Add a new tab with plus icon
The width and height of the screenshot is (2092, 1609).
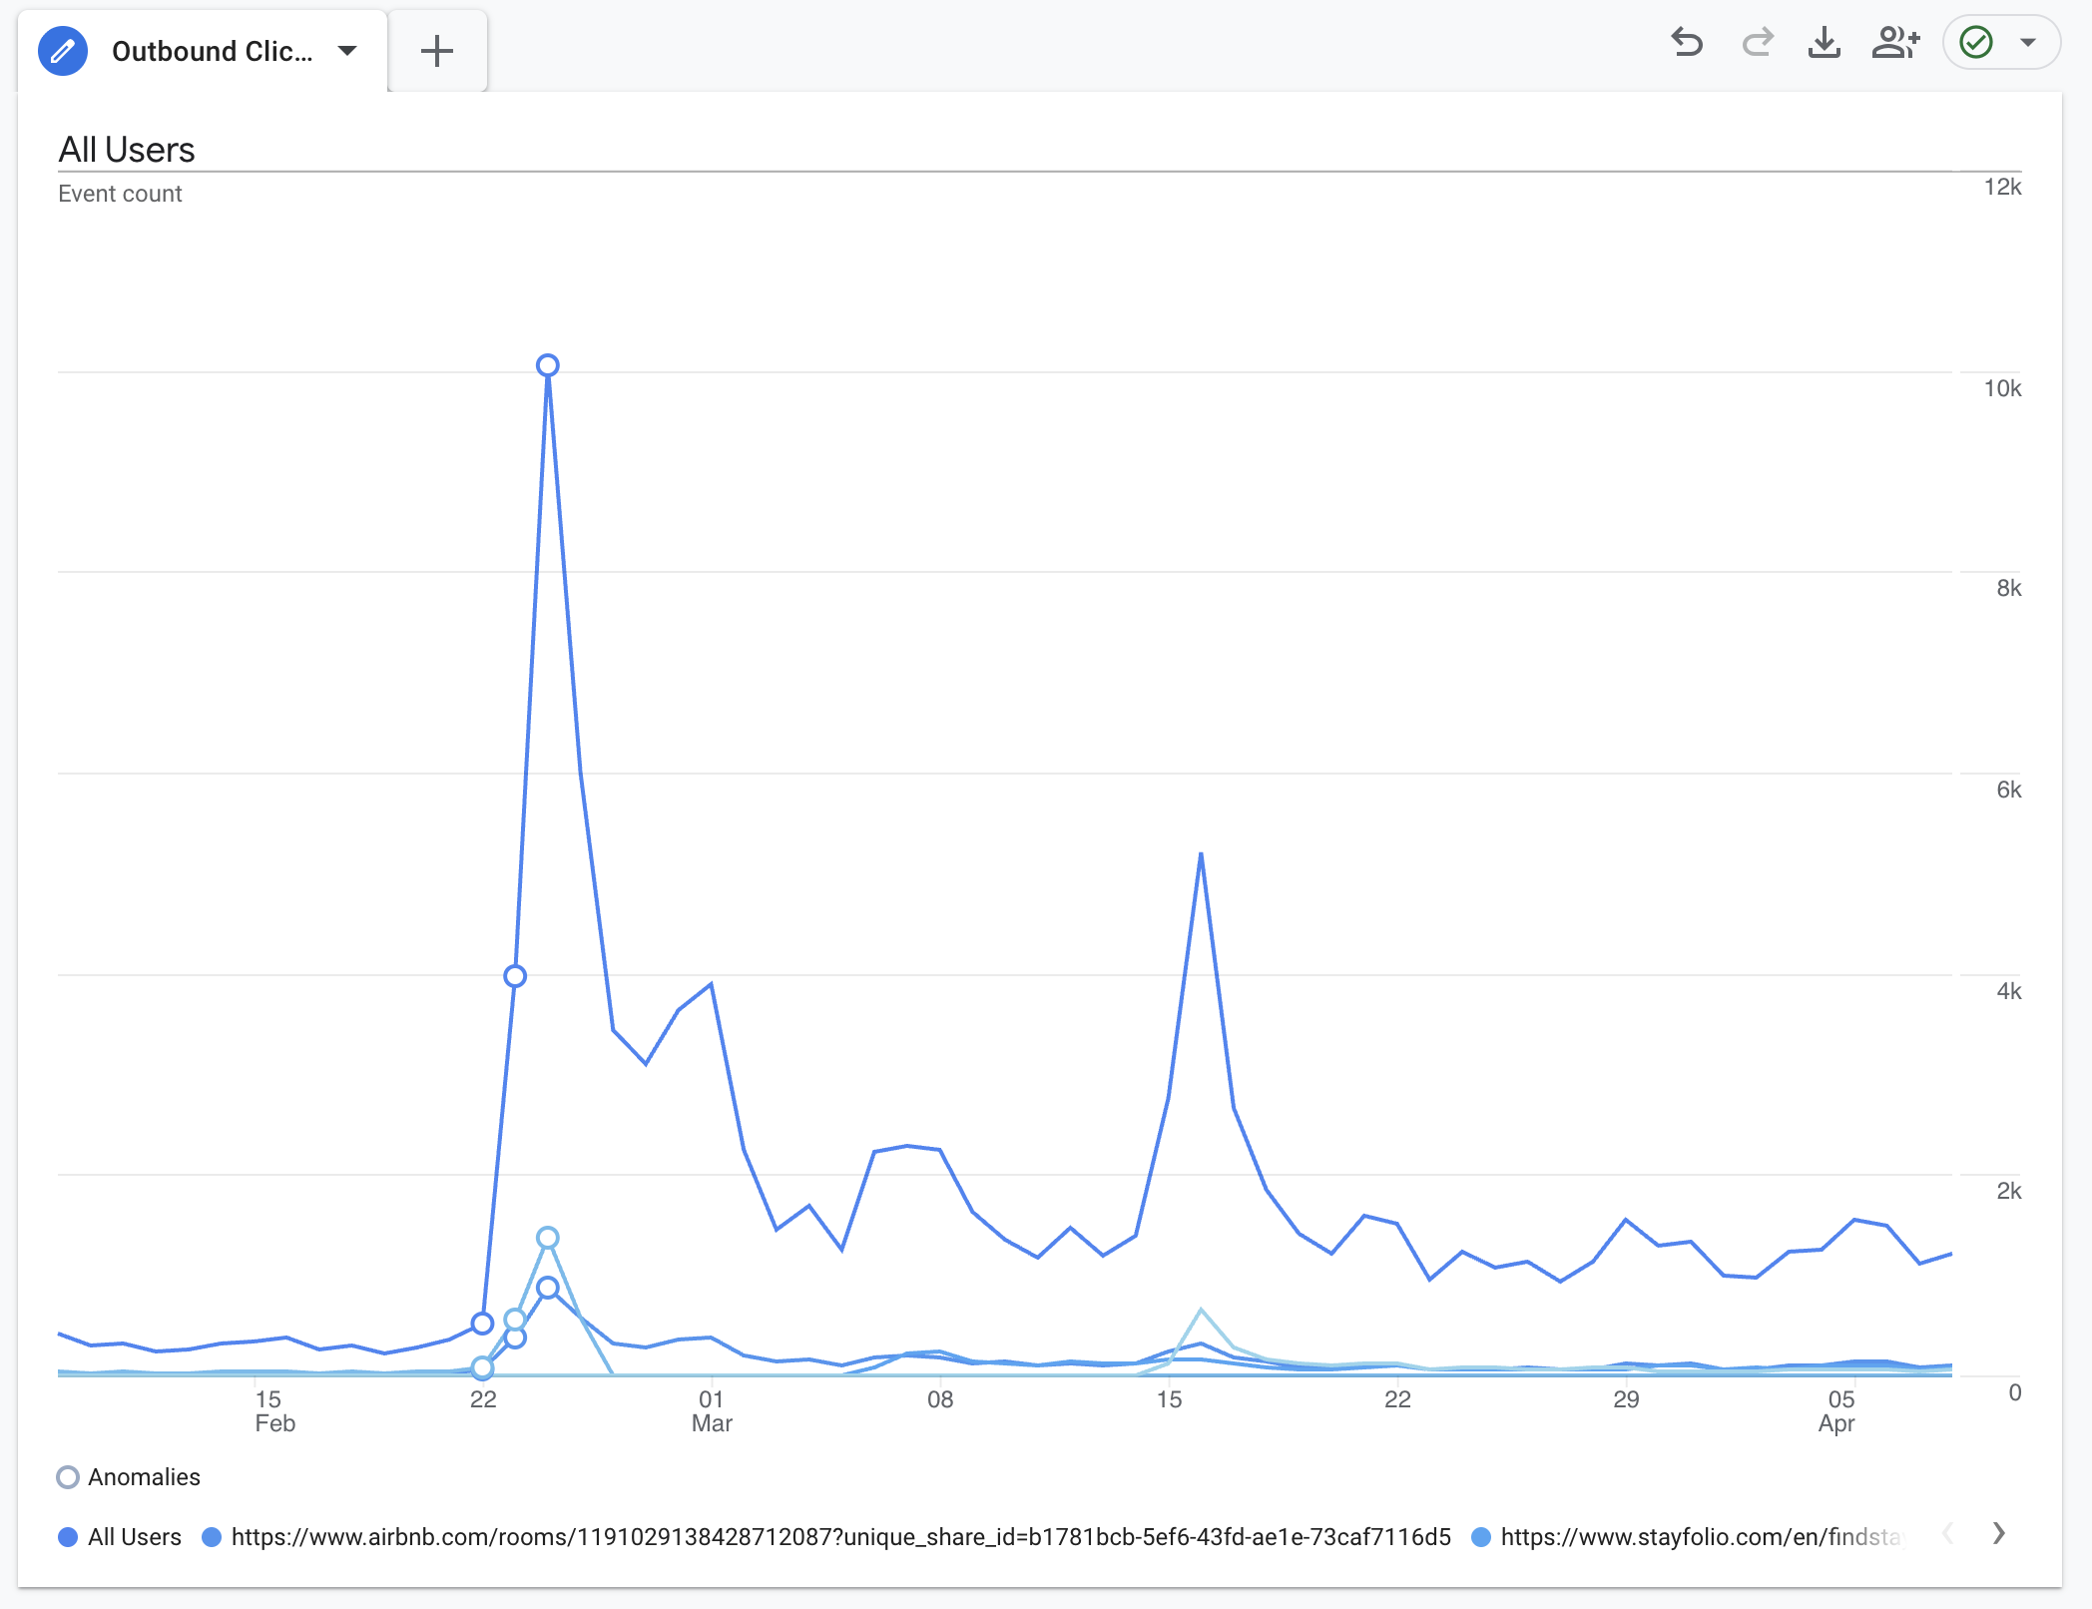(x=437, y=51)
